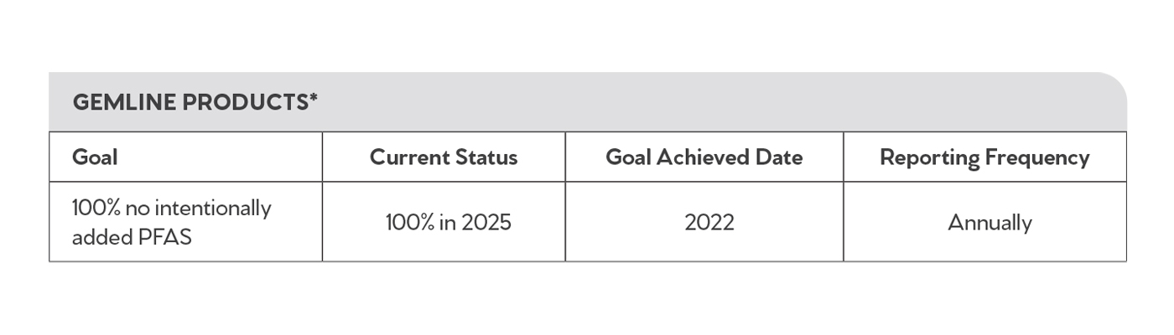Click the Goal column header
1174x335 pixels.
tap(95, 157)
